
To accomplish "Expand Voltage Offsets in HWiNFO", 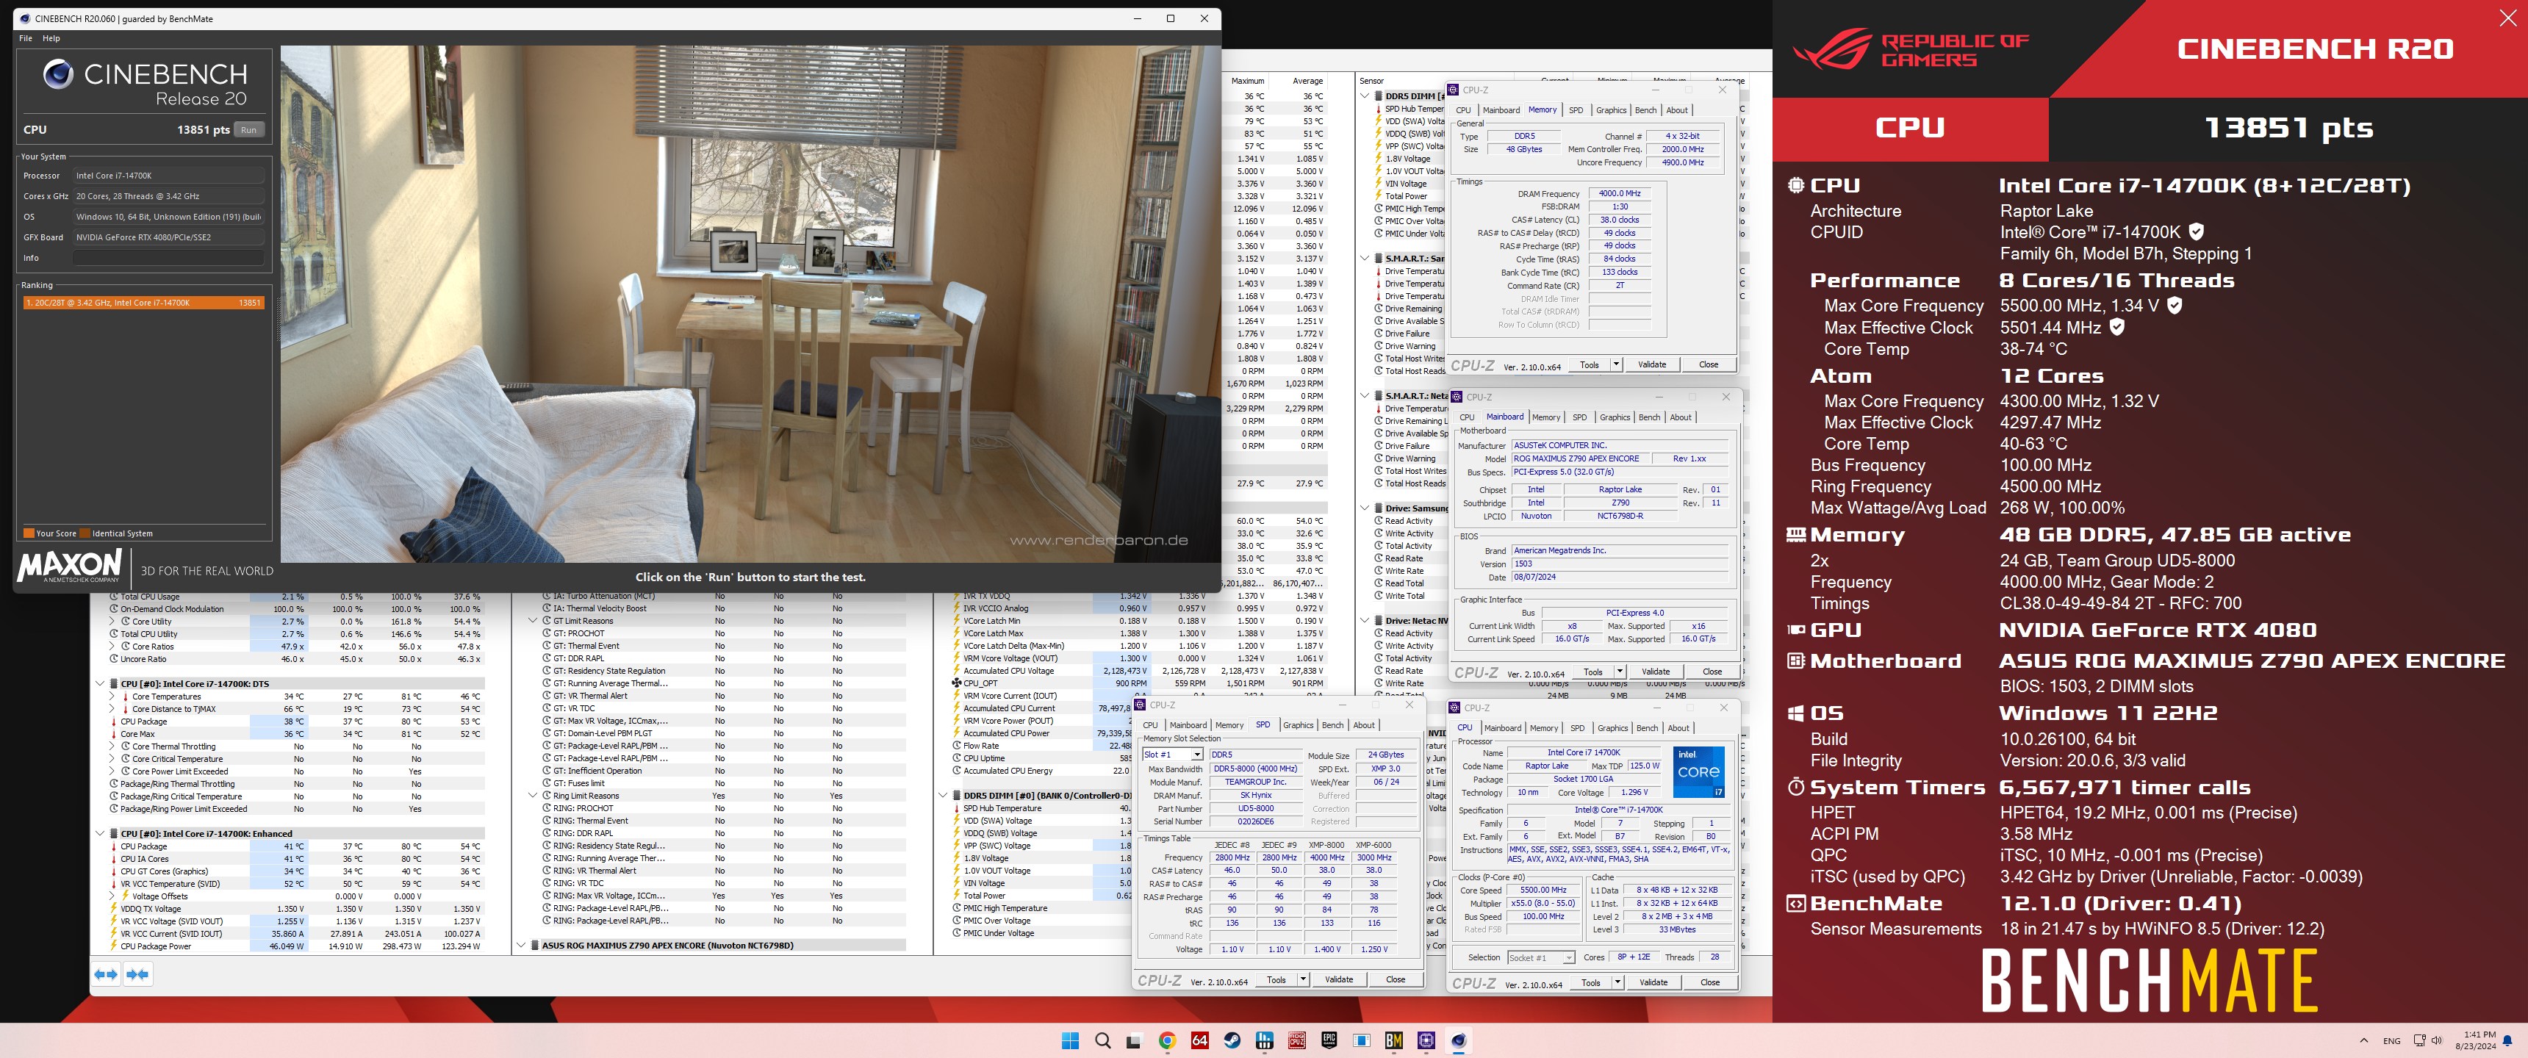I will pyautogui.click(x=112, y=896).
